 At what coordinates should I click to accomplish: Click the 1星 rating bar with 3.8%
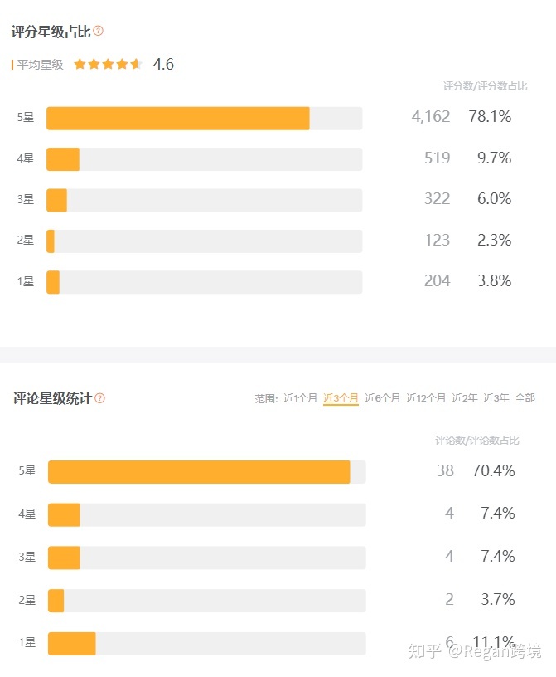205,282
